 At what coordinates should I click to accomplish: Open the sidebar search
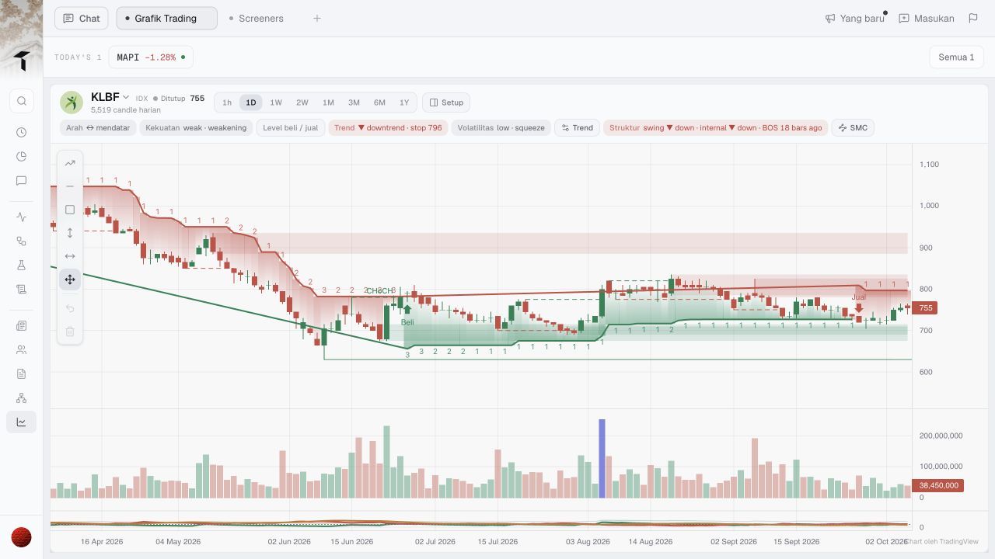(22, 101)
